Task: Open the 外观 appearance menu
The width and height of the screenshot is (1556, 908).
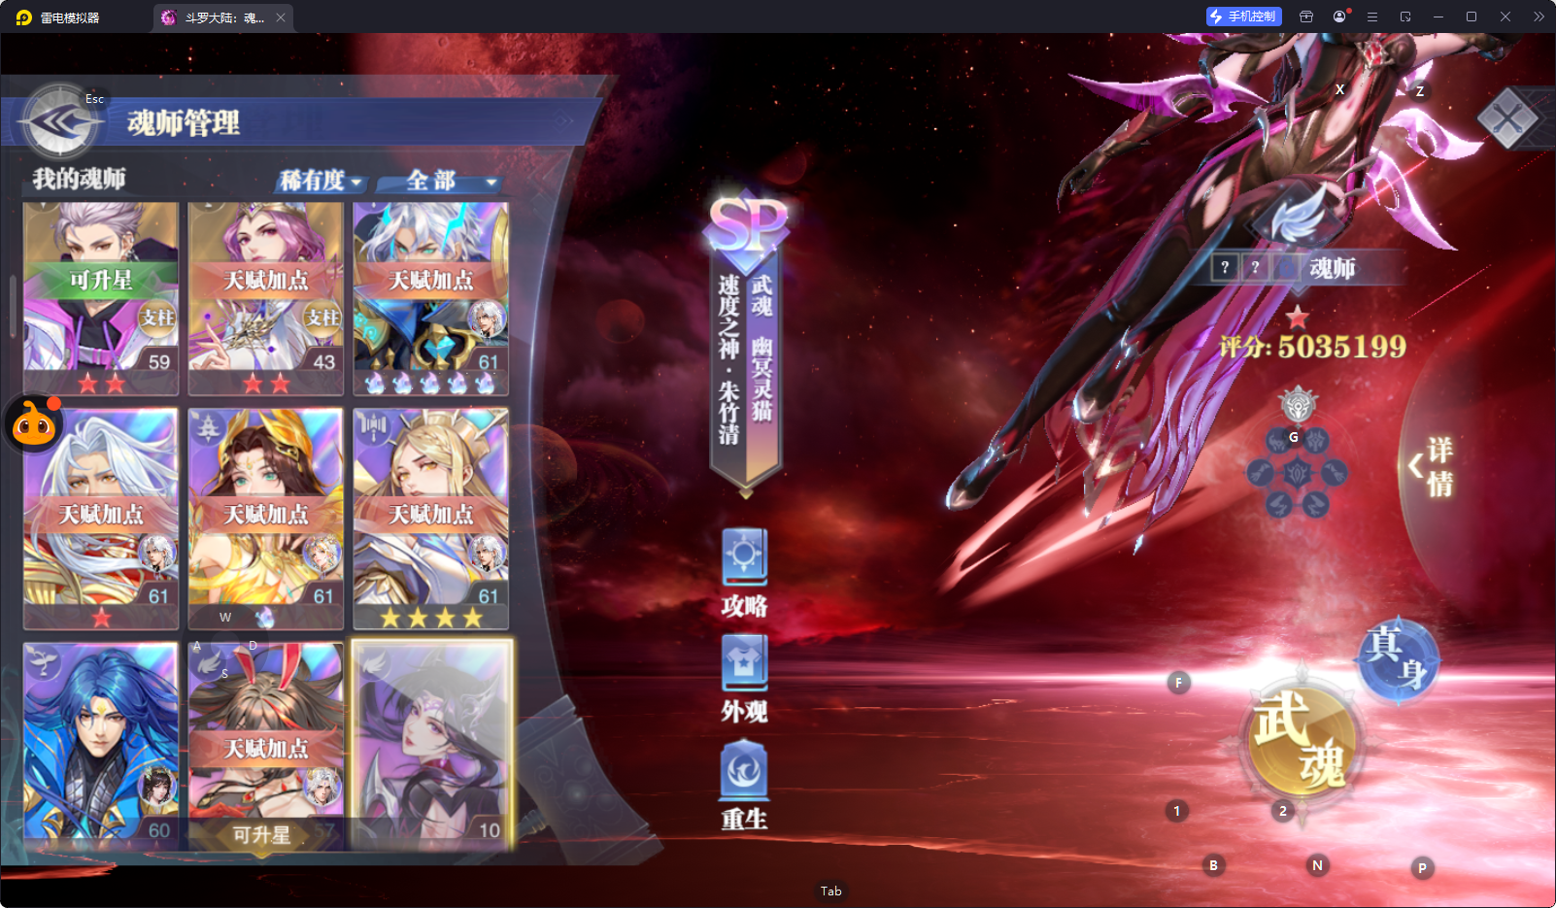Action: click(745, 680)
